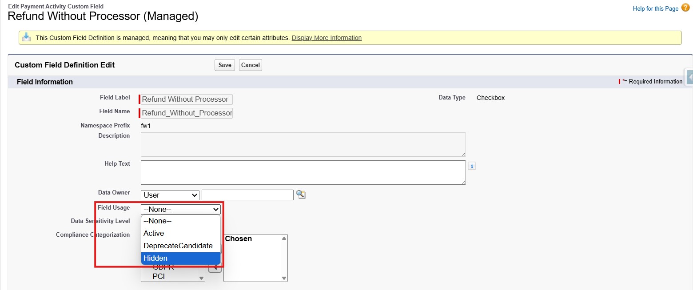693x290 pixels.
Task: Click the Data Sensitivity Level label
Action: pyautogui.click(x=100, y=221)
